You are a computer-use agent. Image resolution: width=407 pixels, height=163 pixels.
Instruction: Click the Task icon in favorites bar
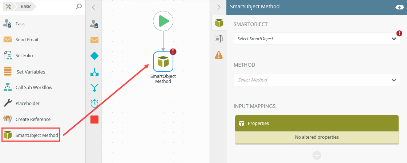point(94,24)
